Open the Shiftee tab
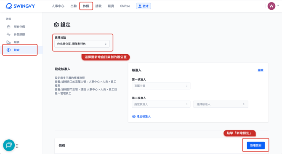Image resolution: width=282 pixels, height=154 pixels. pos(125,6)
